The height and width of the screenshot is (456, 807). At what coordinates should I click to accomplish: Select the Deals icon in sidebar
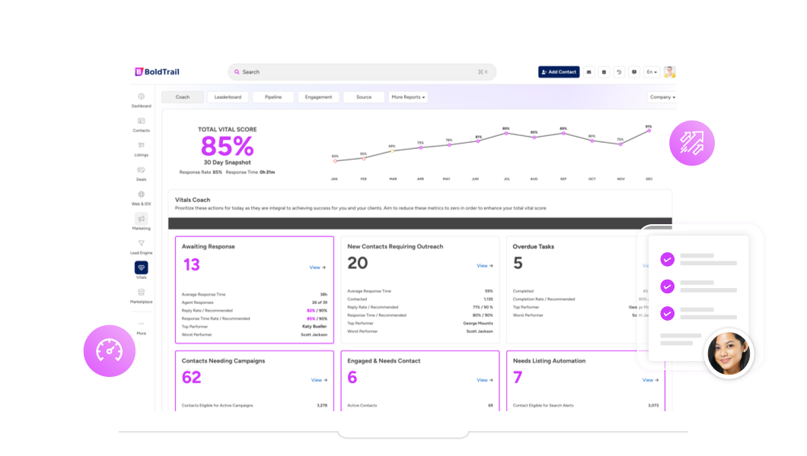[x=141, y=169]
